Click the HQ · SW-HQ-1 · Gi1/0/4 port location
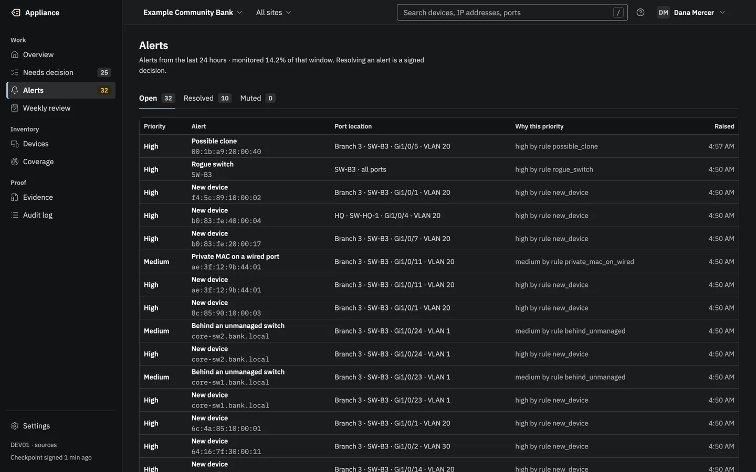Image resolution: width=756 pixels, height=472 pixels. click(387, 216)
